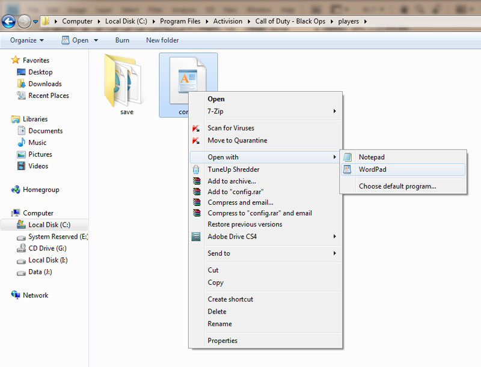
Task: Open the Organize dropdown menu
Action: (x=27, y=40)
